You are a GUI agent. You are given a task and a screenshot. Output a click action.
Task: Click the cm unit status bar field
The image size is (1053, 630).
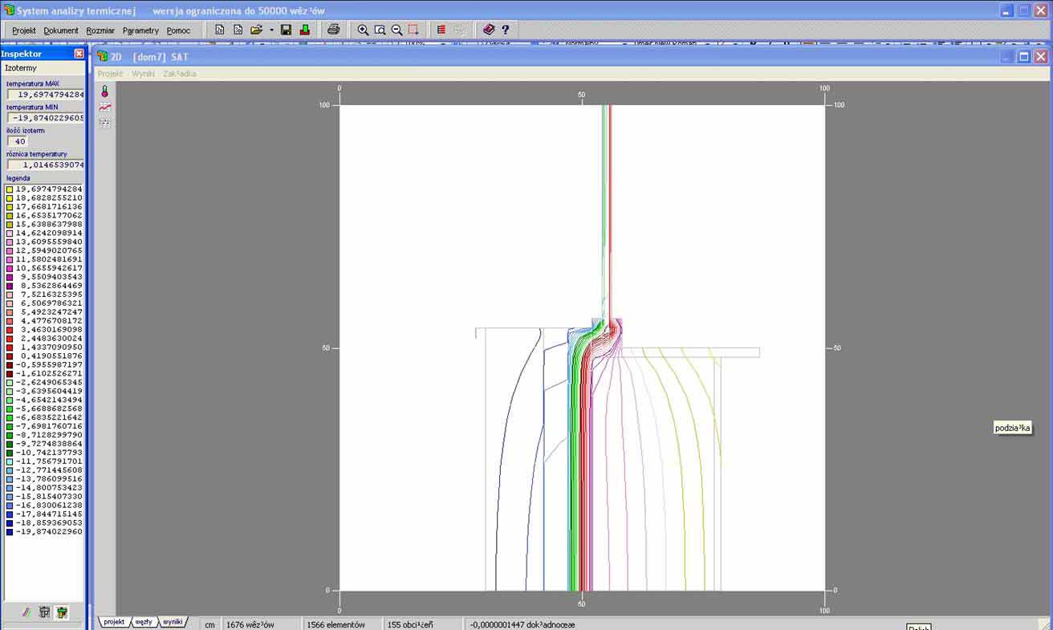click(x=209, y=624)
